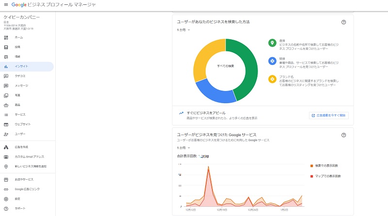
Task: Open 設定 settings in sidebar
Action: pos(28,199)
